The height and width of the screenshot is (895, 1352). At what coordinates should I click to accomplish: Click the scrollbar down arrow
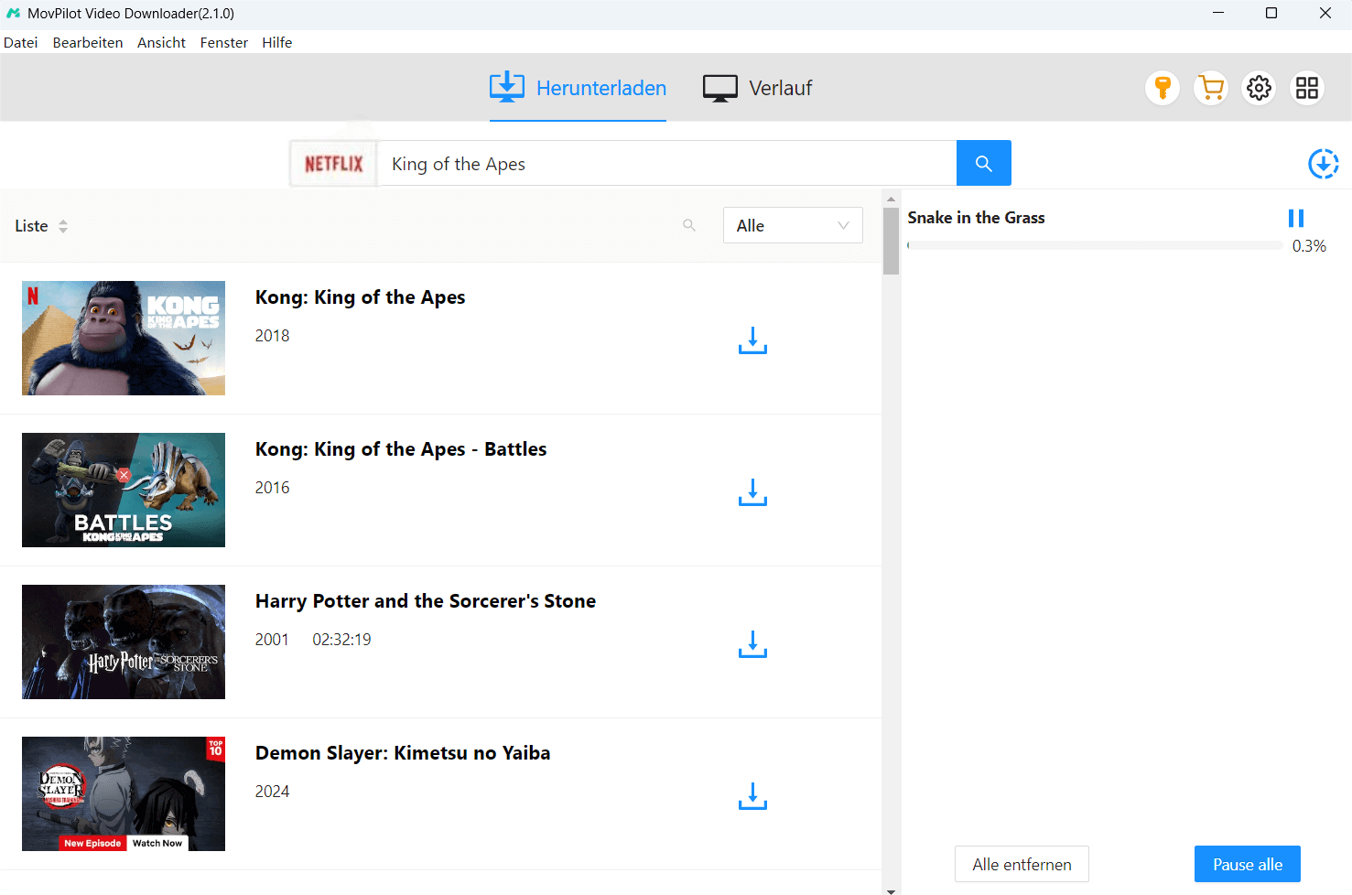[x=891, y=890]
